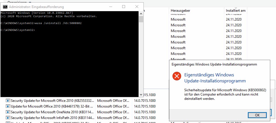The width and height of the screenshot is (276, 123).
Task: Click the dialog title bar text Eigenständiges Windows Update-Installationsprogramm
Action: (214, 64)
